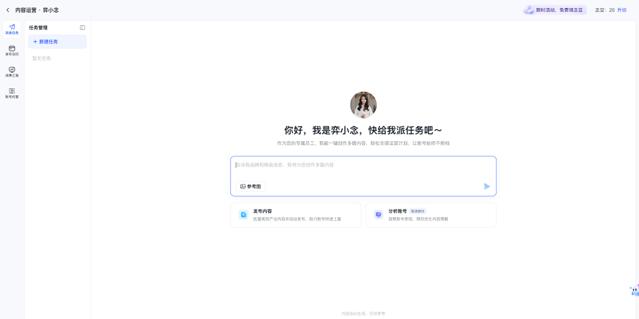
Task: Collapse the 任务管理 panel
Action: pos(83,28)
